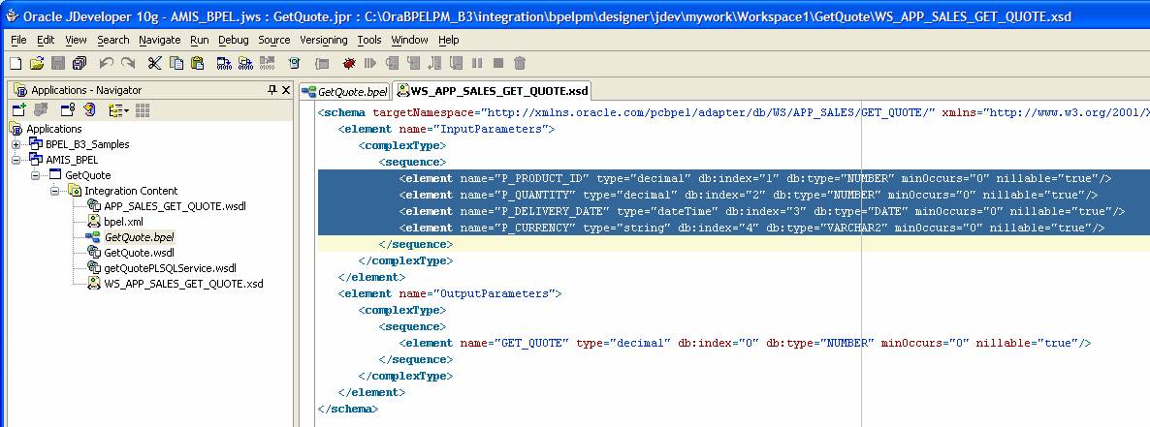The height and width of the screenshot is (427, 1150).
Task: Open the Versioning menu
Action: pyautogui.click(x=323, y=40)
